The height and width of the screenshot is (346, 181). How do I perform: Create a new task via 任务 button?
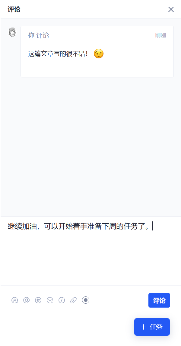pos(152,327)
